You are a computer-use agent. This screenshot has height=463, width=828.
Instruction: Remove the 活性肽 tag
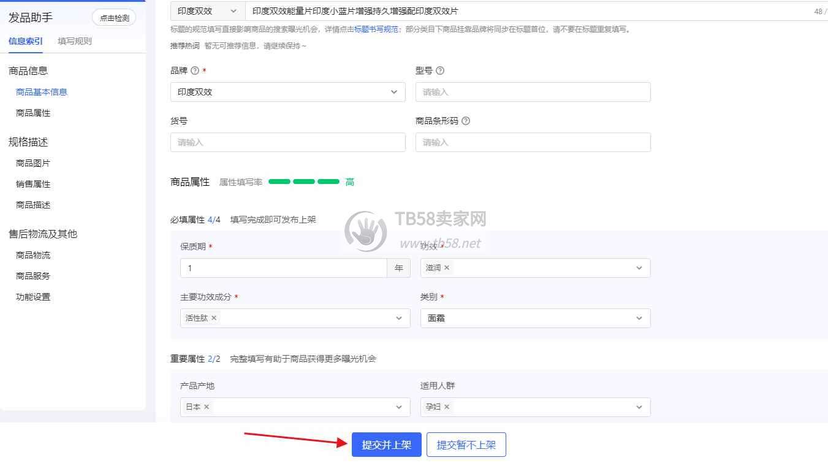(214, 318)
